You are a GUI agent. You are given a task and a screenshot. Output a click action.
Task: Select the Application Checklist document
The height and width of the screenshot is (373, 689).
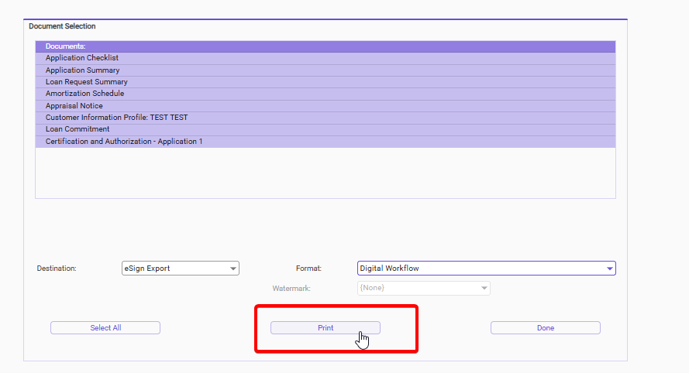[81, 58]
